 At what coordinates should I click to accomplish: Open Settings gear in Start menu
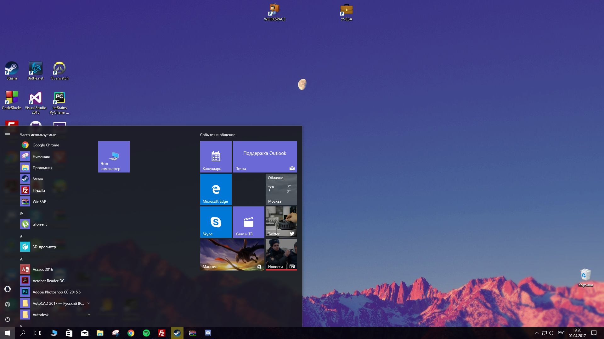point(8,304)
